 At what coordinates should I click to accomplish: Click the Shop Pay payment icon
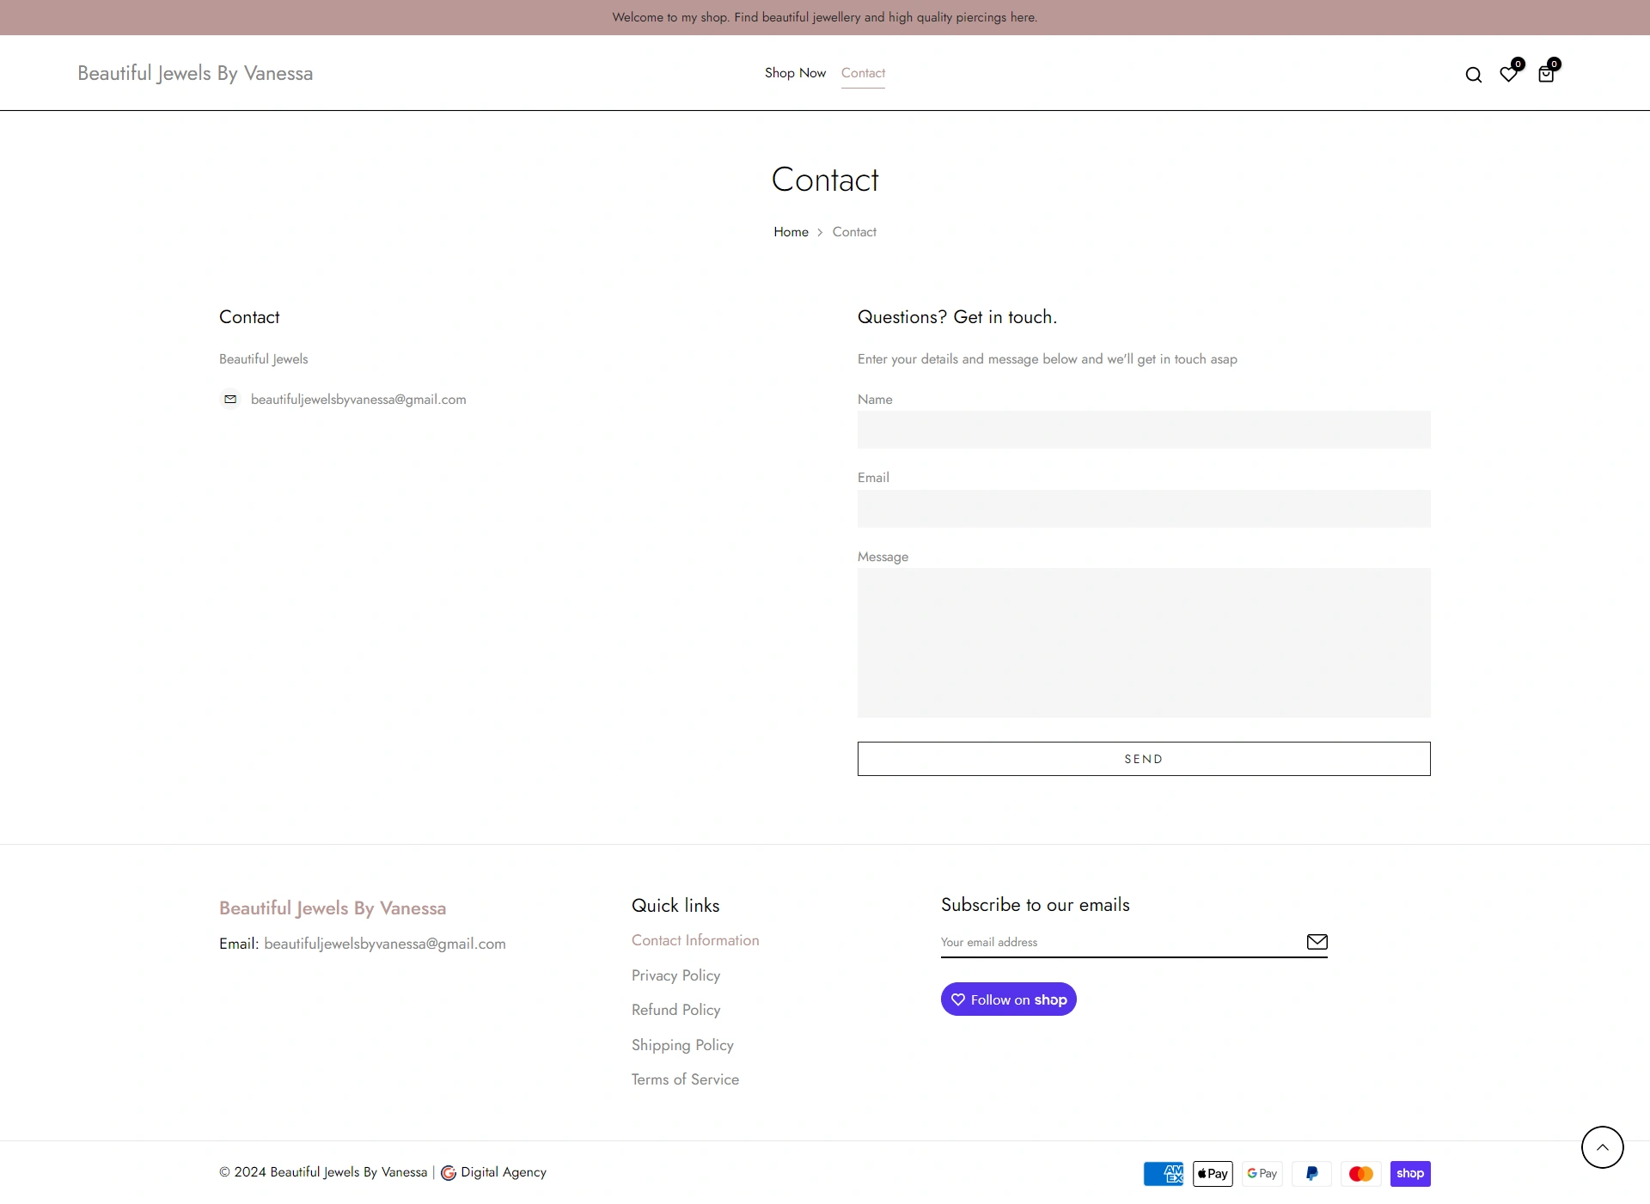point(1410,1173)
